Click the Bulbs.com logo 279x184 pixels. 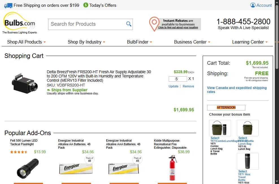click(x=20, y=23)
